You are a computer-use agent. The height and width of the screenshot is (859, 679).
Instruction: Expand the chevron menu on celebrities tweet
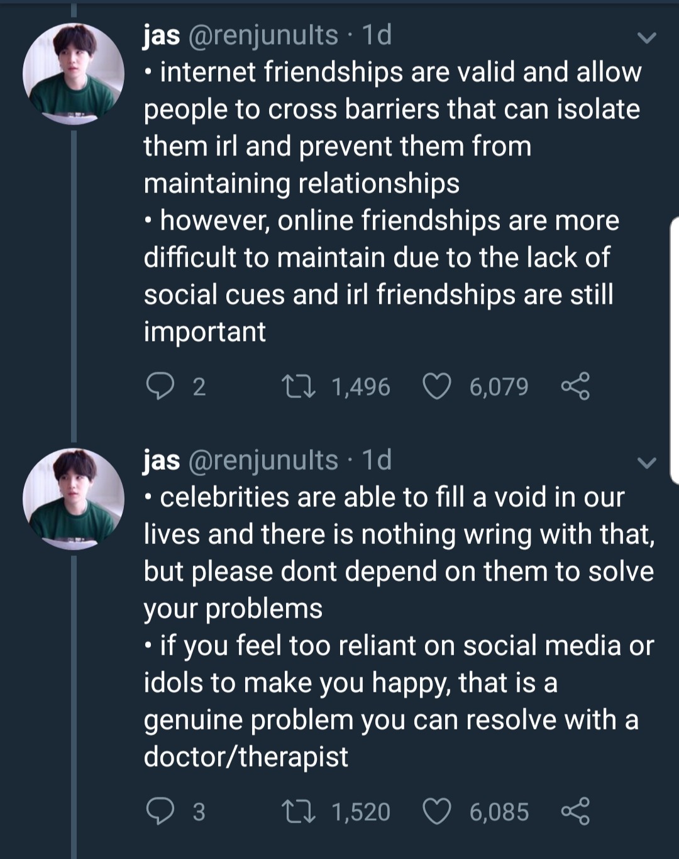coord(646,463)
